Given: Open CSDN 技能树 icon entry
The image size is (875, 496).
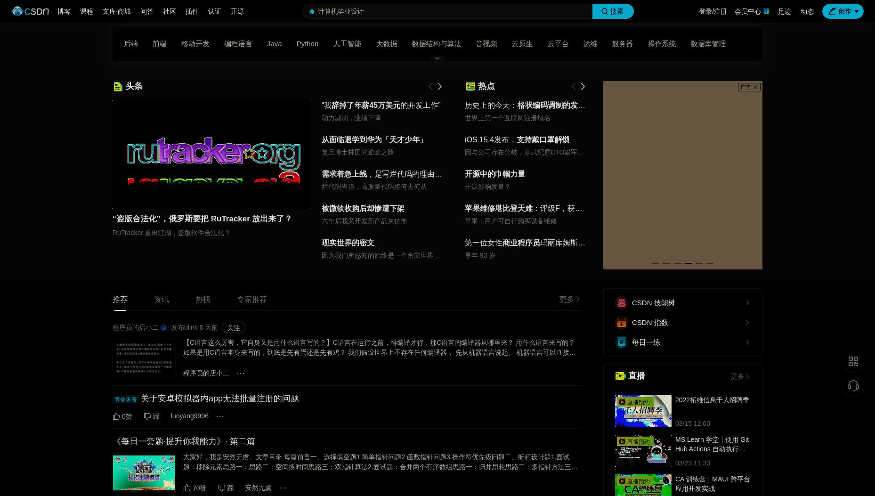Looking at the screenshot, I should (621, 303).
